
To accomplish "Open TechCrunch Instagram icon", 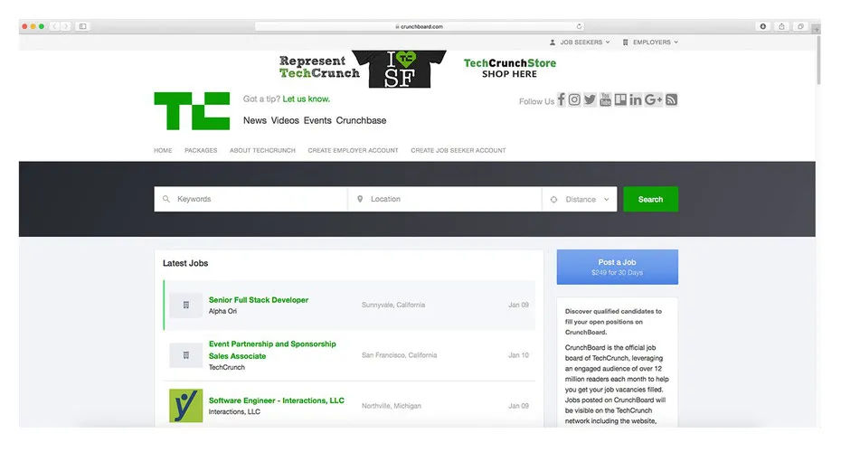I will point(574,99).
